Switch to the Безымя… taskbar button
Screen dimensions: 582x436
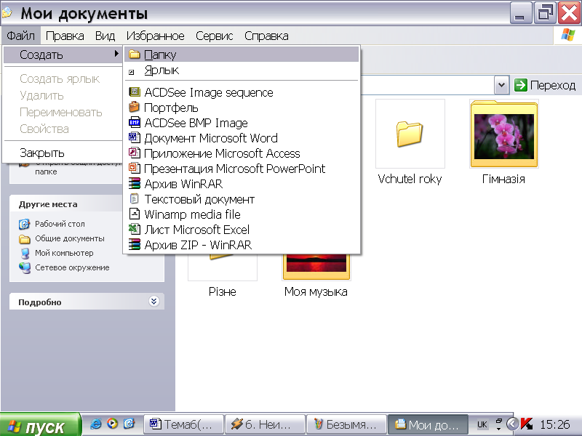pyautogui.click(x=347, y=424)
